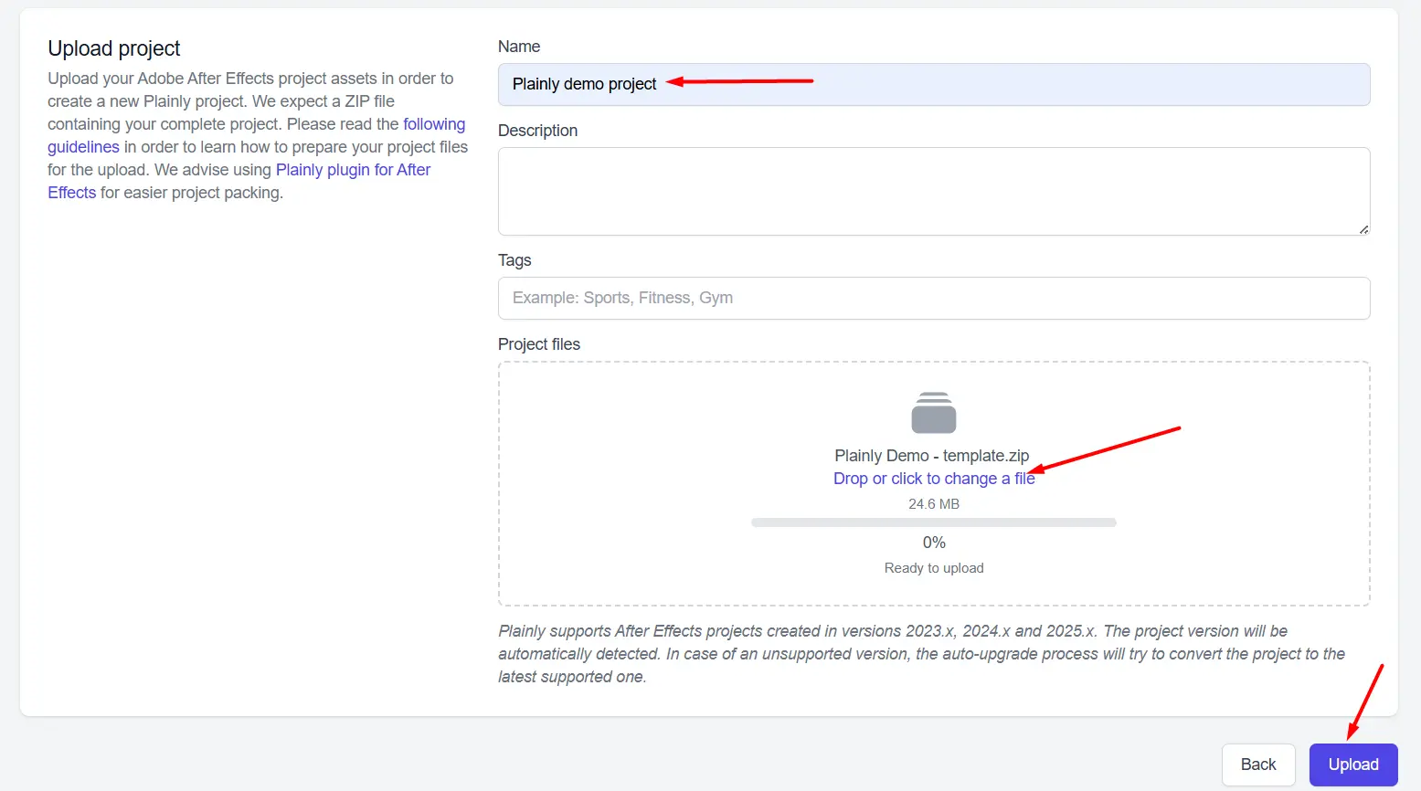Click the Upload button

[x=1353, y=765]
